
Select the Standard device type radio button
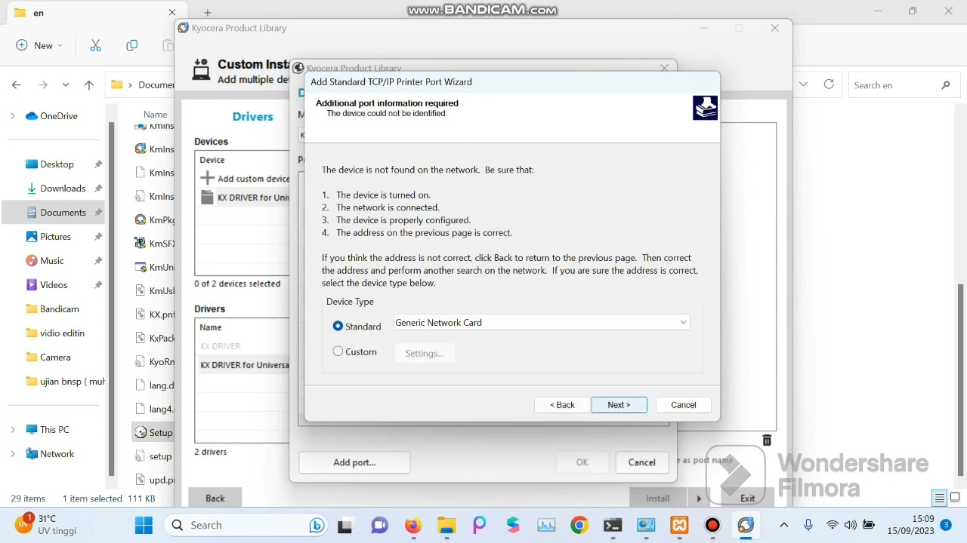coord(338,326)
